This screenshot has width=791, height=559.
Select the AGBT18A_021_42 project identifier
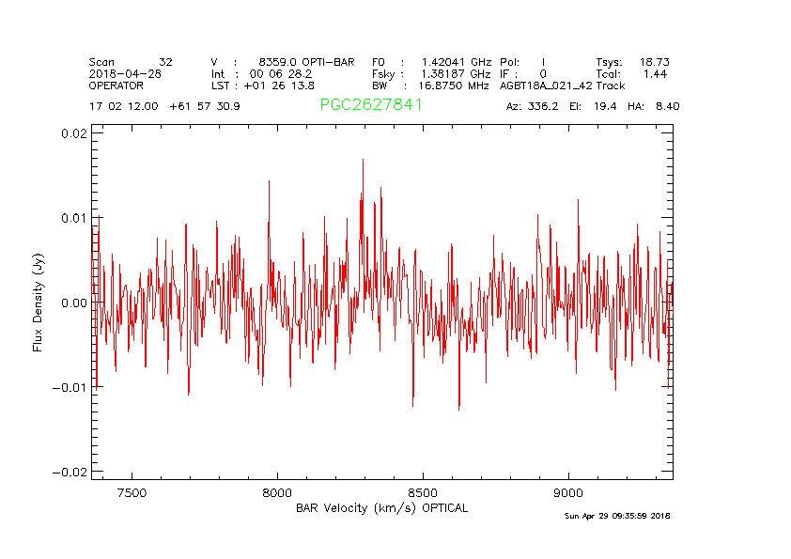(546, 85)
